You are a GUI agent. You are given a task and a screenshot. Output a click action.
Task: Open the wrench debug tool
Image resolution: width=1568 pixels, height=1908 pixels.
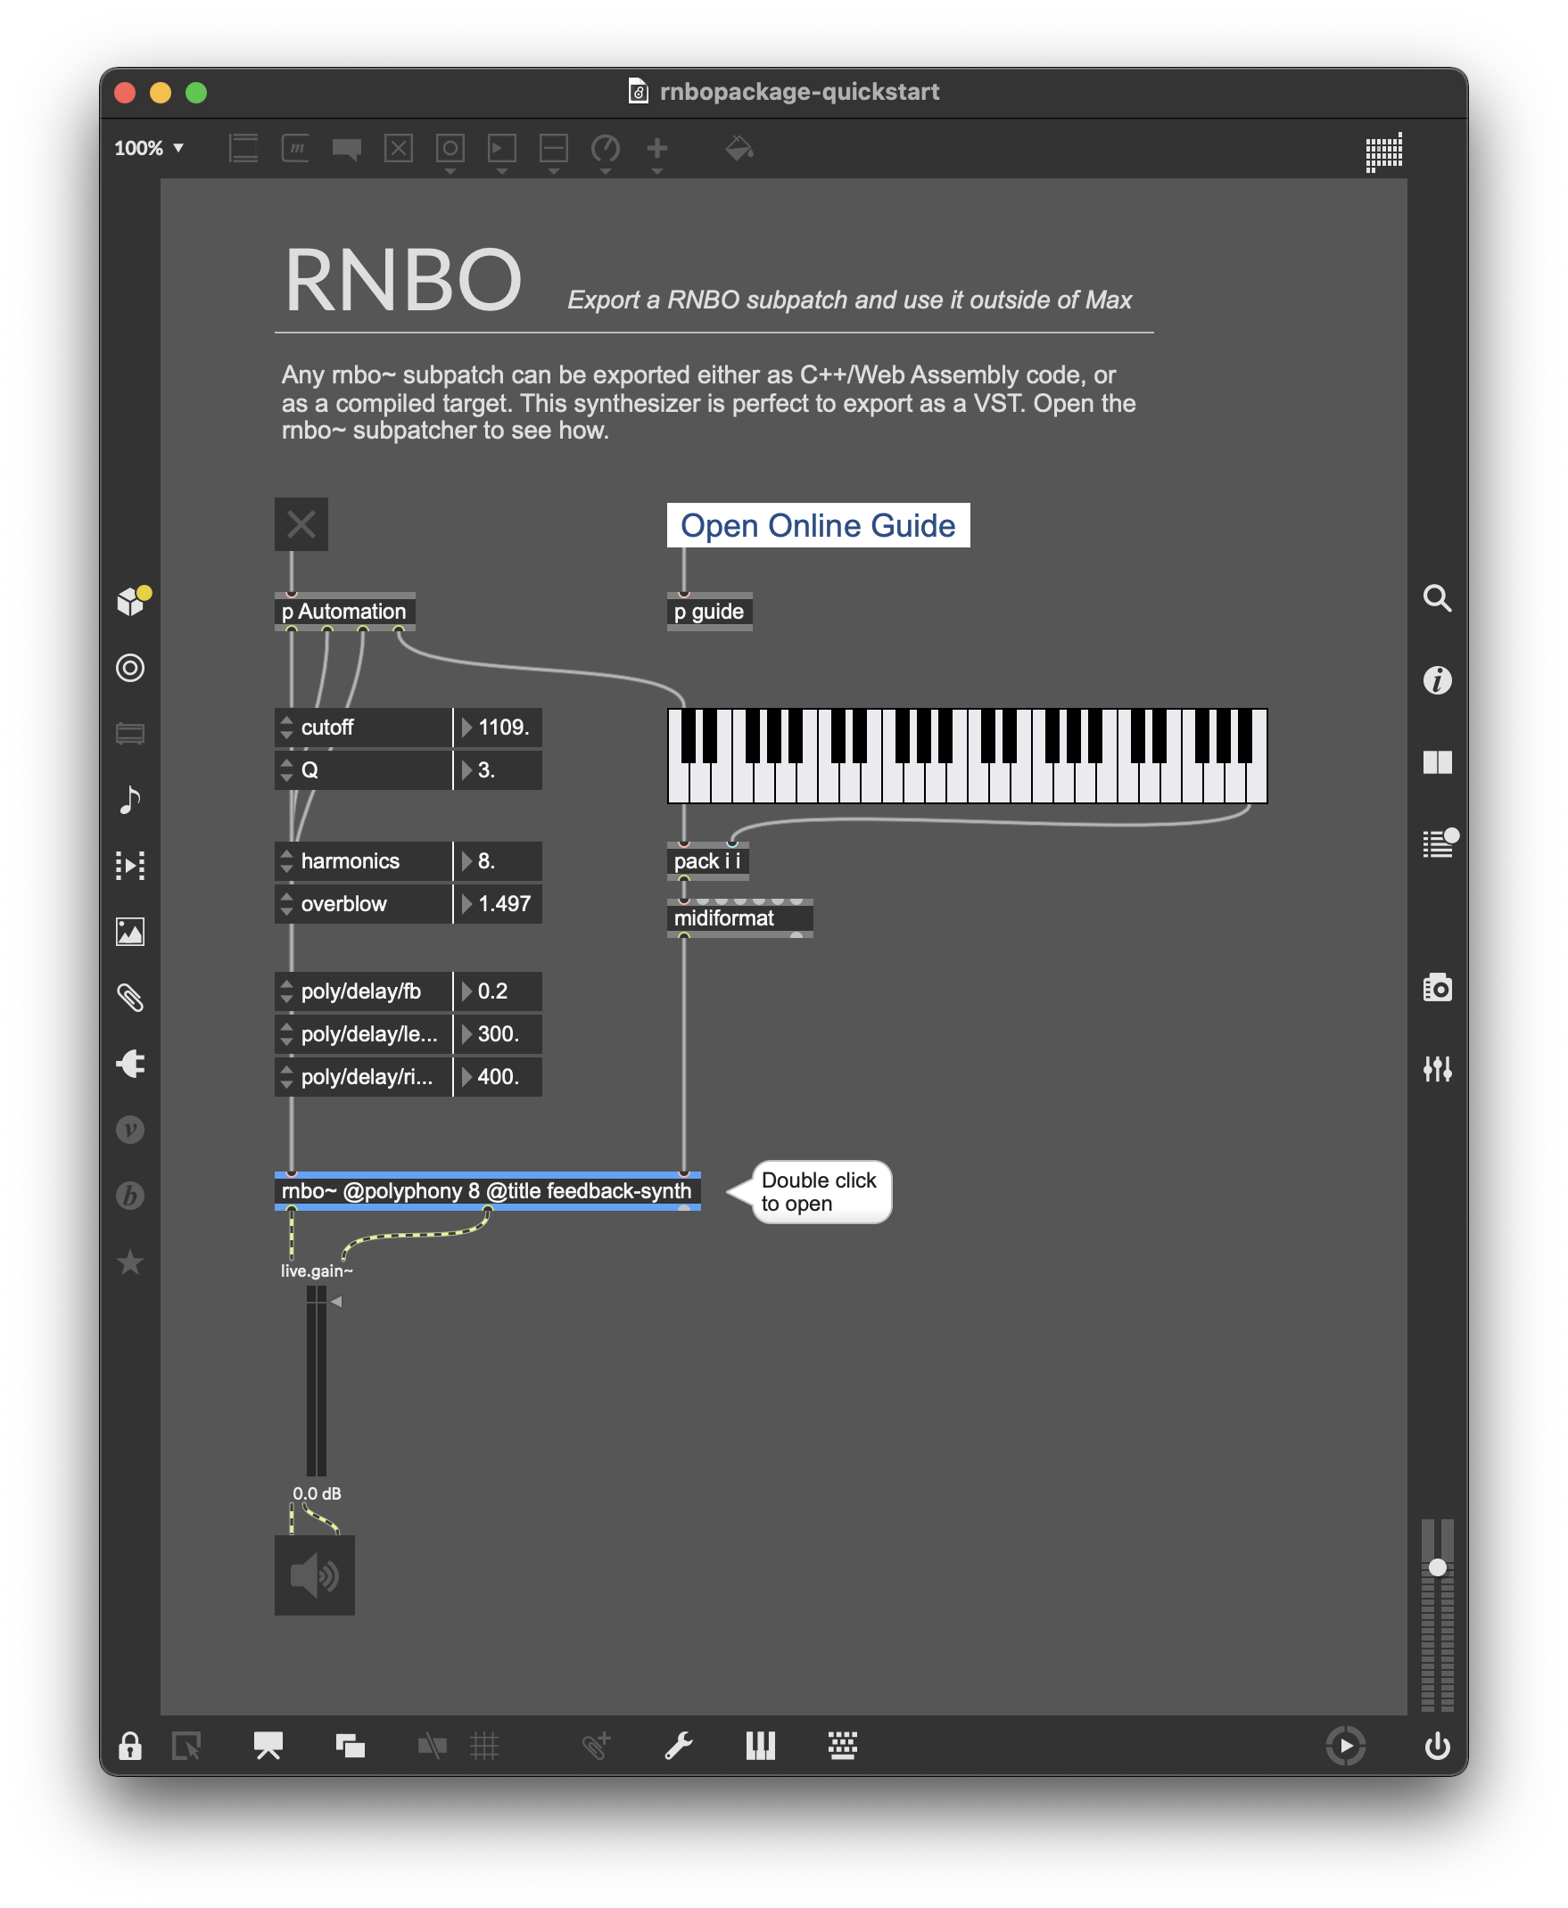pyautogui.click(x=679, y=1746)
